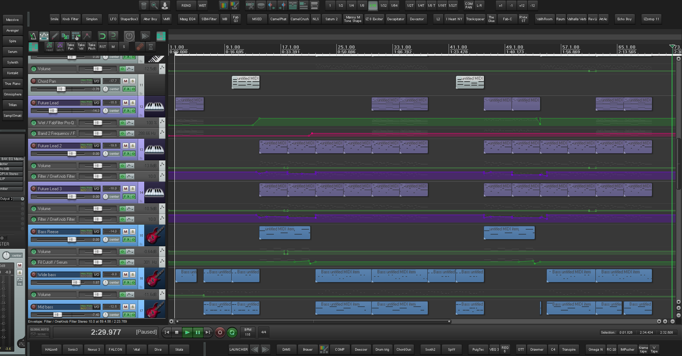The image size is (682, 356).
Task: Click the play button in transport
Action: [x=187, y=332]
